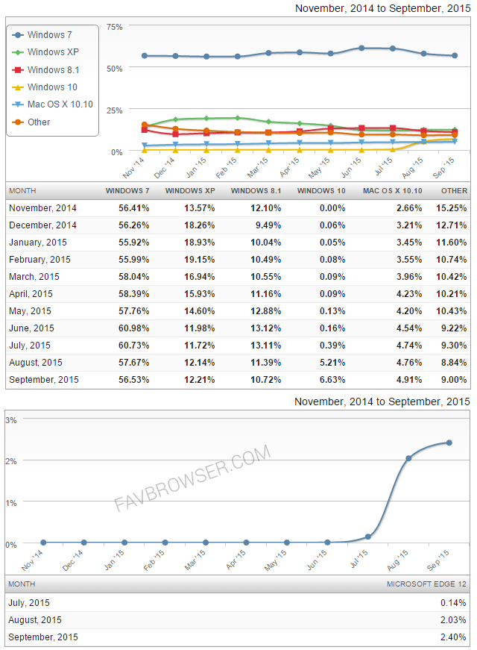Sort by the MONTH column header in OS table
Image resolution: width=477 pixels, height=650 pixels.
[x=22, y=190]
